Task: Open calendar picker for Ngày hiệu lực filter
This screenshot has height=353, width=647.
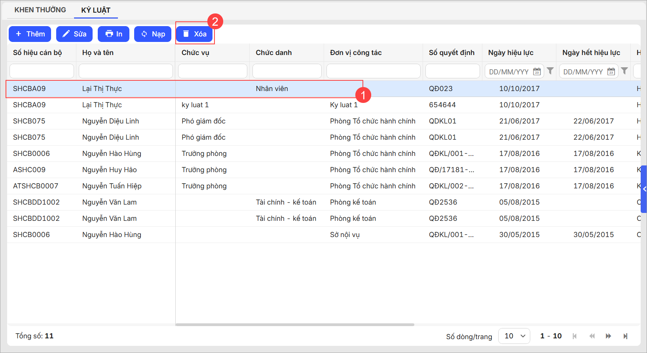Action: click(537, 72)
